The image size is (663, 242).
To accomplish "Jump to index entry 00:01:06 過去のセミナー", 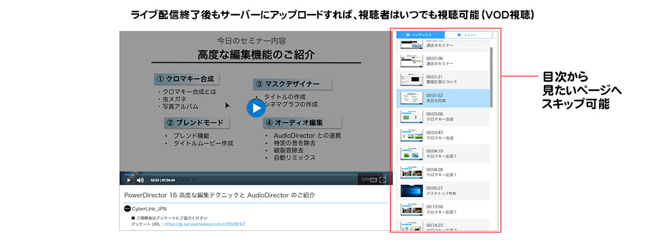I will click(x=443, y=60).
